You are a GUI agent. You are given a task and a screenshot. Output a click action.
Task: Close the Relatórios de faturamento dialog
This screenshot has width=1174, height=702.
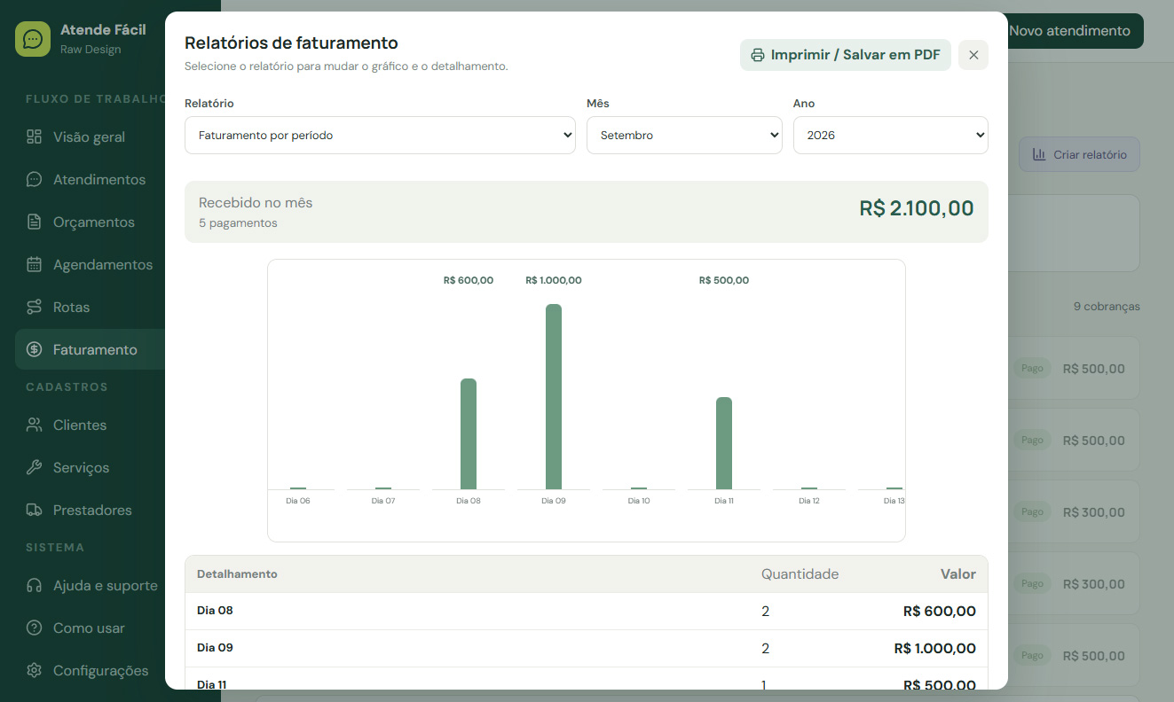click(973, 55)
